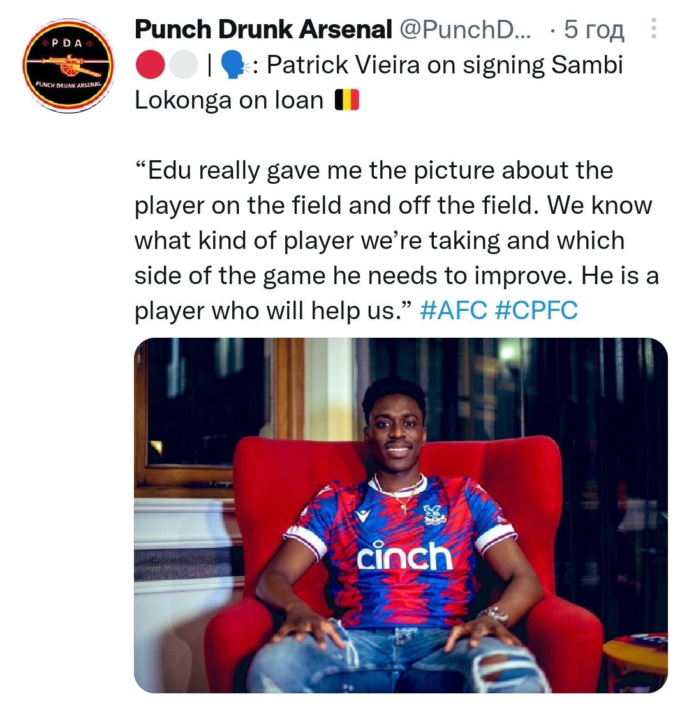Click the gold cross necklace in the photo
This screenshot has height=708, width=689.
coord(404,504)
